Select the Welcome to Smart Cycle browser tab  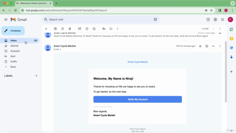(34, 3)
